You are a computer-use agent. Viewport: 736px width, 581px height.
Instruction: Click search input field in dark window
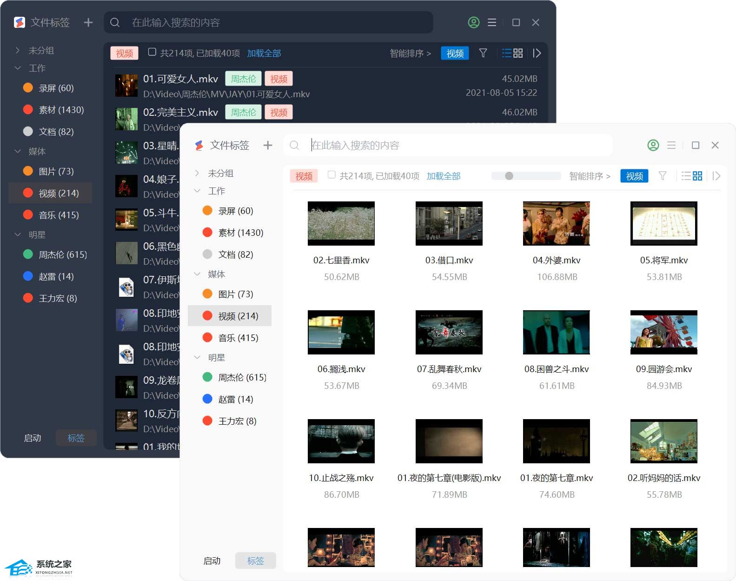pyautogui.click(x=268, y=22)
